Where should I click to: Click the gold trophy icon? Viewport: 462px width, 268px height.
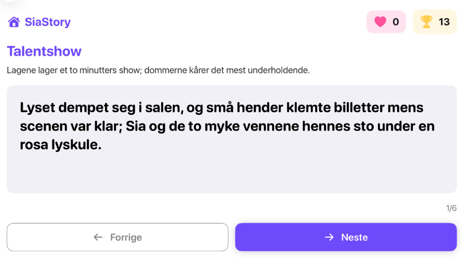[x=426, y=22]
